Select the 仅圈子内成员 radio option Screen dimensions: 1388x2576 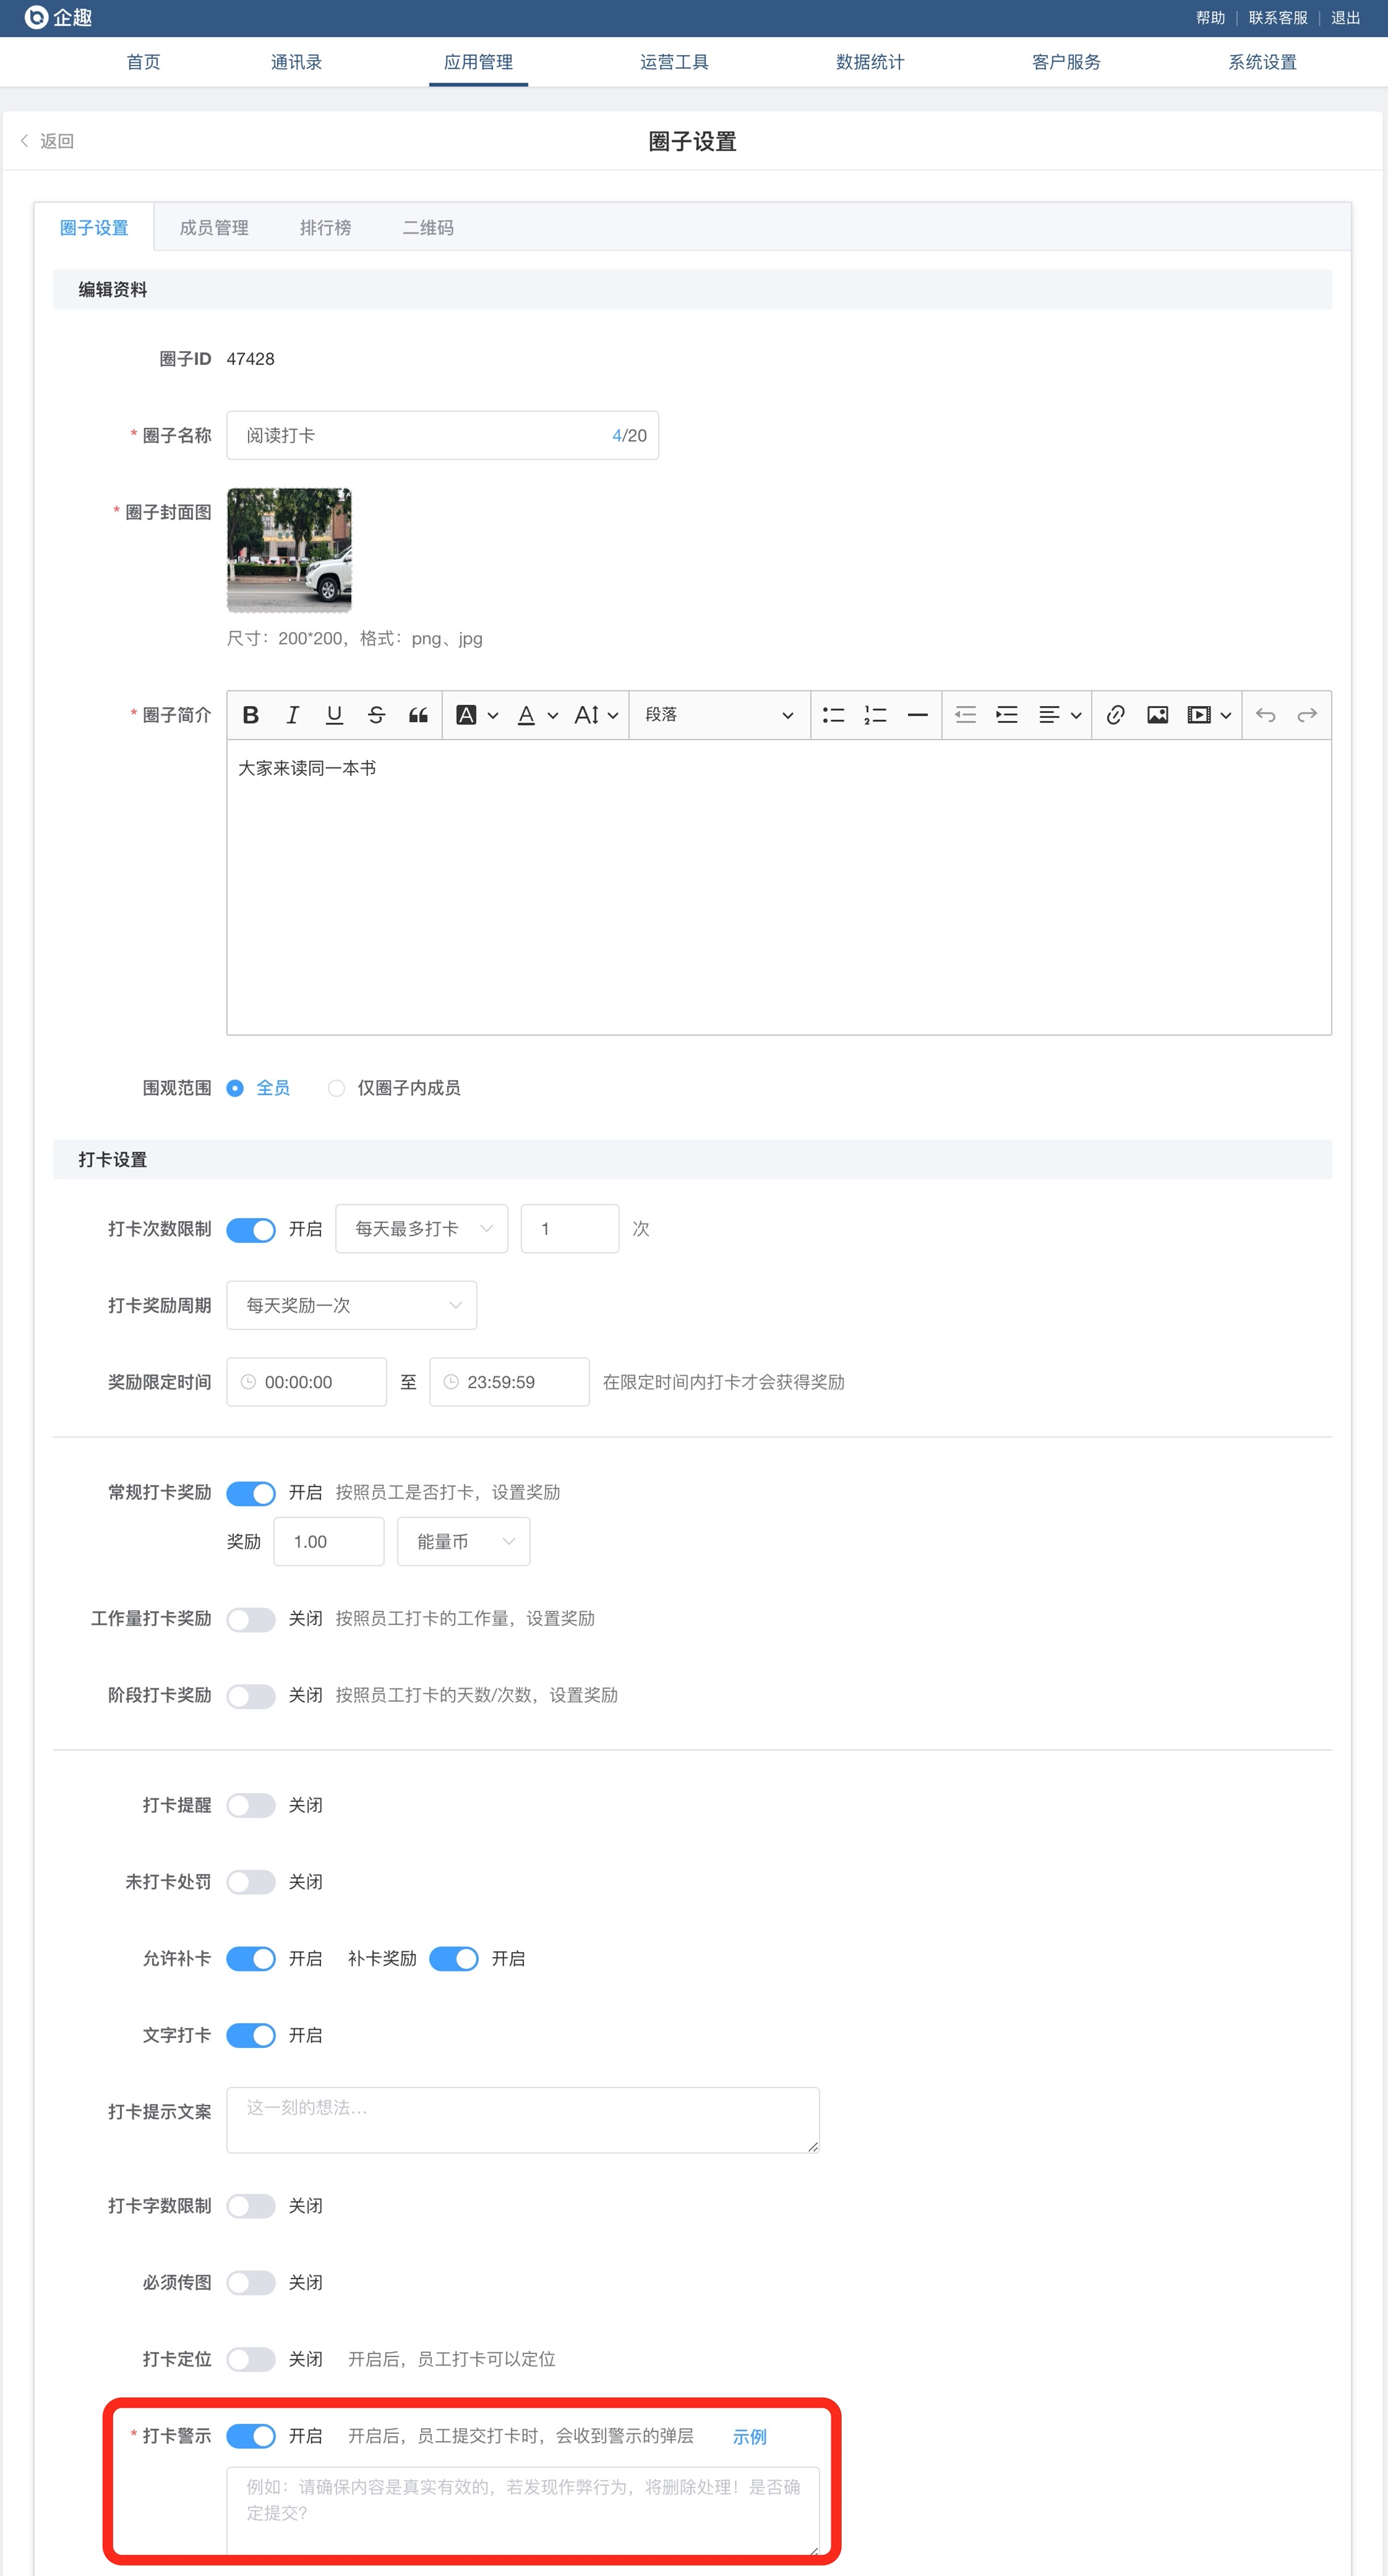(x=337, y=1088)
